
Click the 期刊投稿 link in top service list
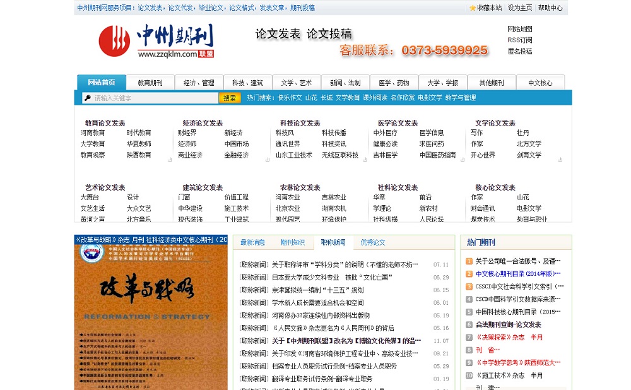click(303, 8)
